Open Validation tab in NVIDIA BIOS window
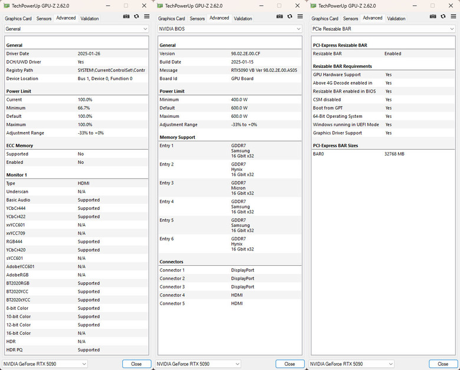The height and width of the screenshot is (370, 460). 243,18
